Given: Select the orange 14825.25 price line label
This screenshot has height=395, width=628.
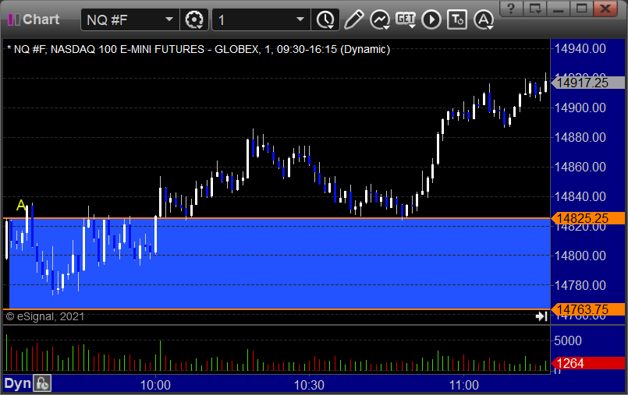Looking at the screenshot, I should 588,218.
